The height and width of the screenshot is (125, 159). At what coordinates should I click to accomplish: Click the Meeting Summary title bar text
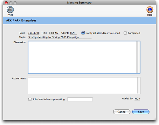click(79, 3)
